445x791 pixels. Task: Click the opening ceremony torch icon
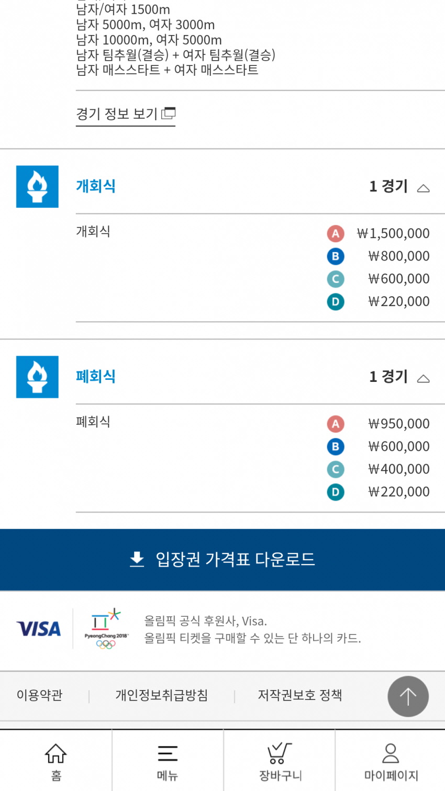pos(37,187)
